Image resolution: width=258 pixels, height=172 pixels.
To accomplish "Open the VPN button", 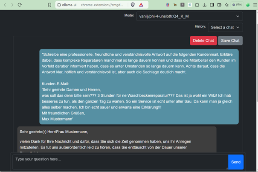I will click(x=237, y=5).
